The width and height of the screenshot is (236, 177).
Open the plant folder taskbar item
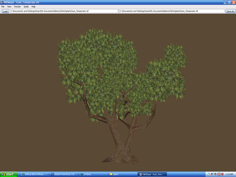[123, 174]
